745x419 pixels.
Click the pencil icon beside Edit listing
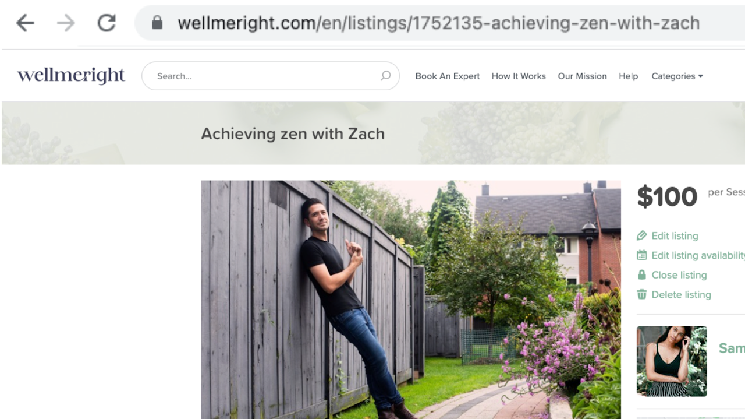[x=642, y=235]
